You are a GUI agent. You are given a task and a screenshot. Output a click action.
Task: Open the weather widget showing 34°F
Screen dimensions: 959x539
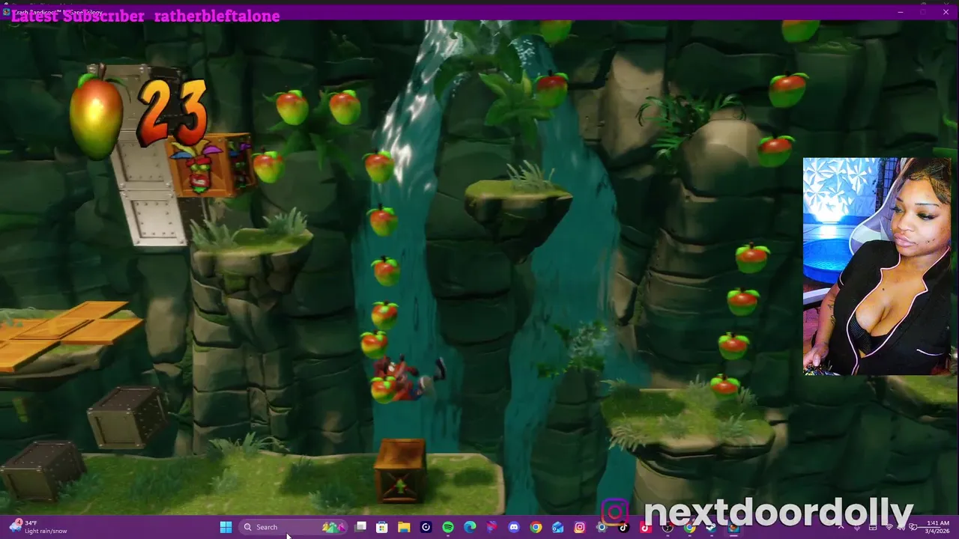coord(37,527)
